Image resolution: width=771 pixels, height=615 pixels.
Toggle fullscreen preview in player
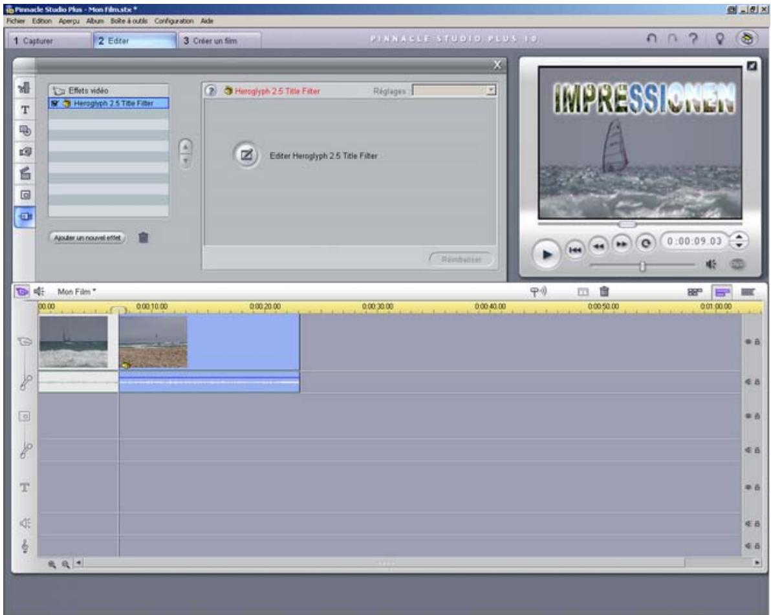[x=752, y=65]
